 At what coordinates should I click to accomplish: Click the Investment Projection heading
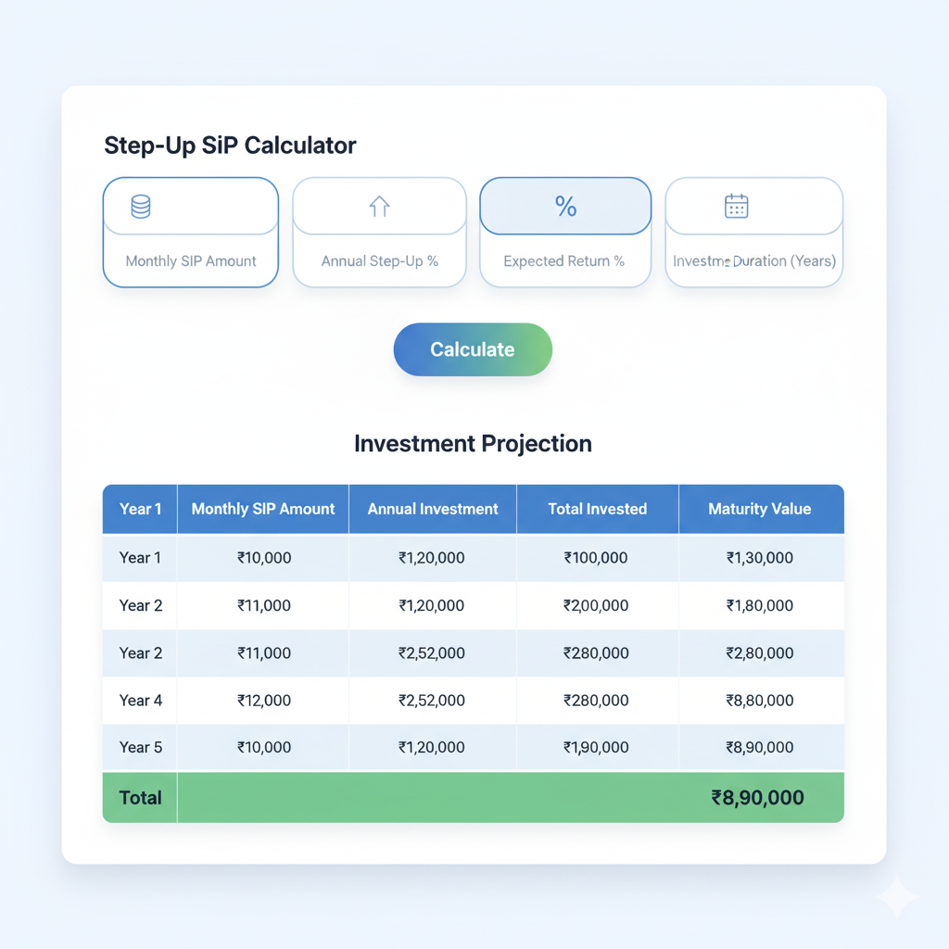pyautogui.click(x=473, y=444)
